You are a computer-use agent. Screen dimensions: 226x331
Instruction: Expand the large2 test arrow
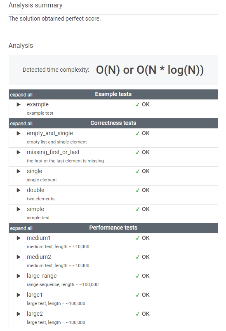click(x=19, y=314)
